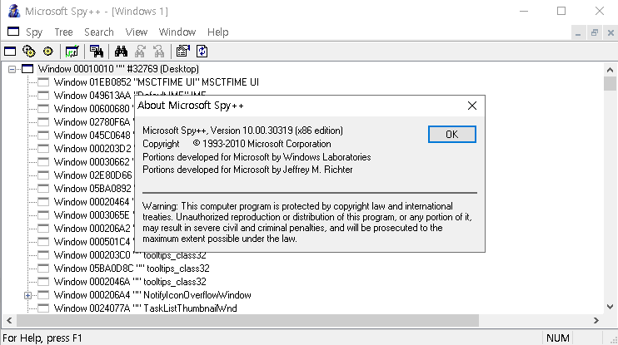Click the Properties toolbar icon
The width and height of the screenshot is (618, 345).
(183, 52)
